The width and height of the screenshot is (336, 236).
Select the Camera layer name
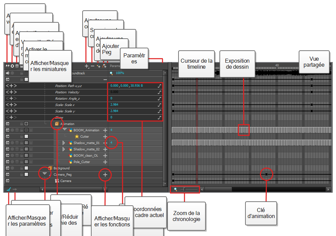point(66,181)
